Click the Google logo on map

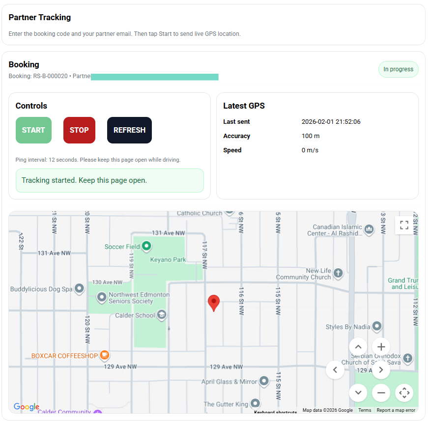27,407
